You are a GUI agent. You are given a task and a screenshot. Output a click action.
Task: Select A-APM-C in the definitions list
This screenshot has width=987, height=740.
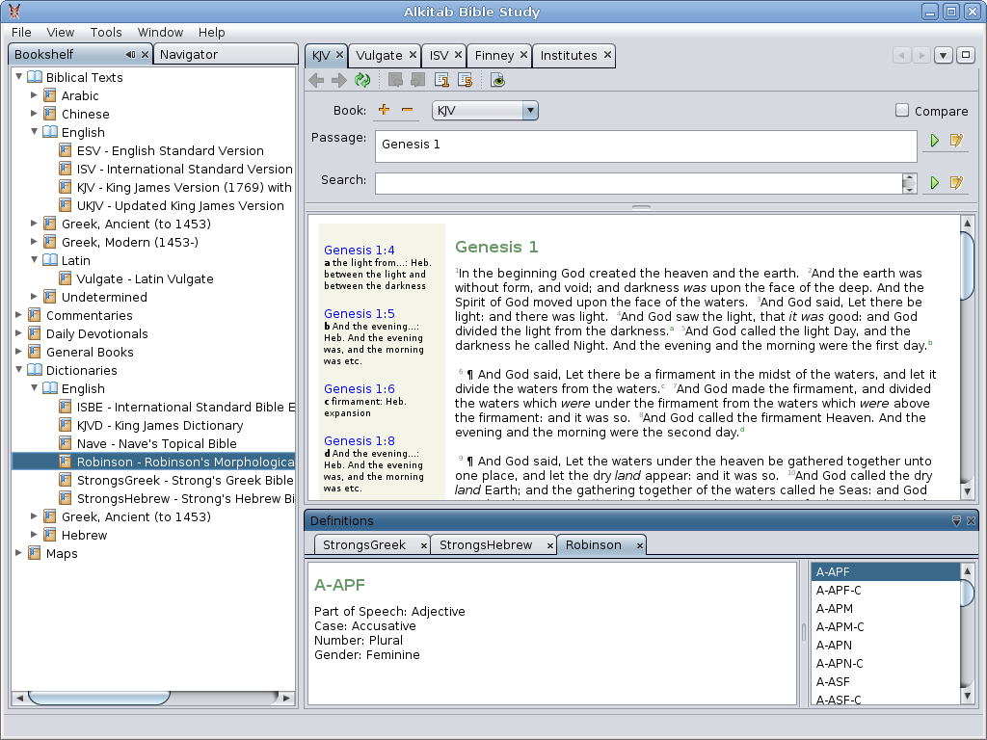tap(840, 627)
